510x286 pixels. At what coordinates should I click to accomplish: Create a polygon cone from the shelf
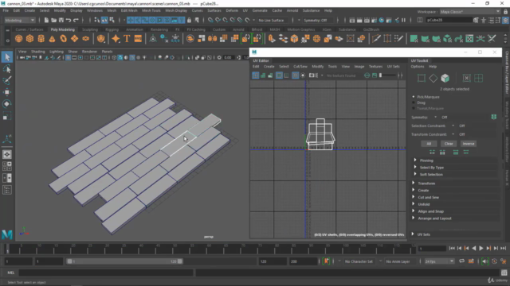tap(52, 39)
